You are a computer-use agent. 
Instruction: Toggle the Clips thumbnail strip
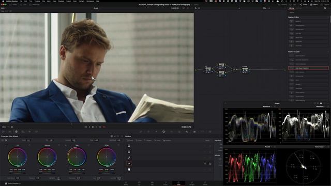click(x=293, y=5)
